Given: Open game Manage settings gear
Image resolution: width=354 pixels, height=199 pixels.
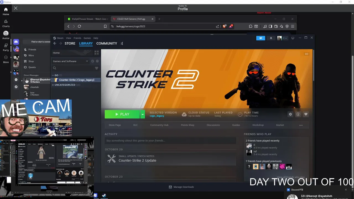Looking at the screenshot, I should (x=290, y=114).
